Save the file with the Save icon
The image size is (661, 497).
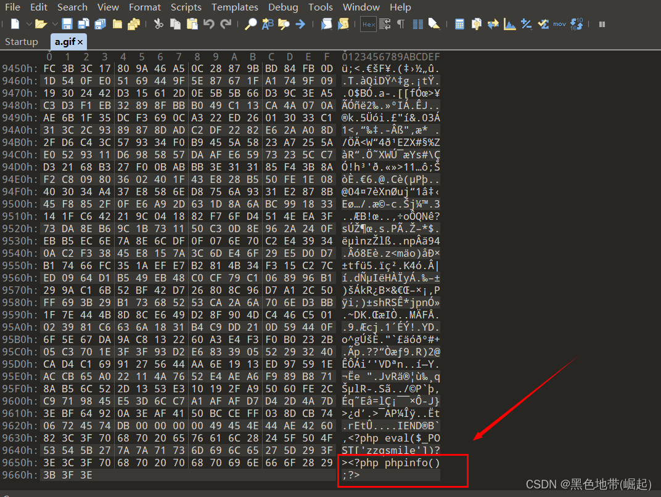click(67, 24)
